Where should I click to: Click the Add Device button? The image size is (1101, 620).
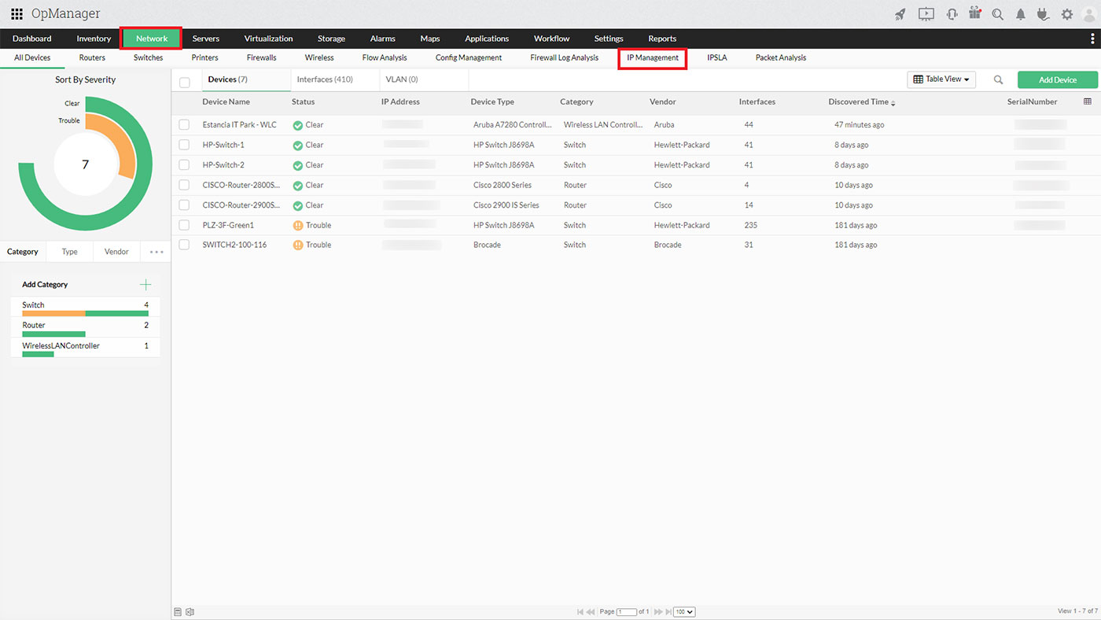click(1058, 79)
